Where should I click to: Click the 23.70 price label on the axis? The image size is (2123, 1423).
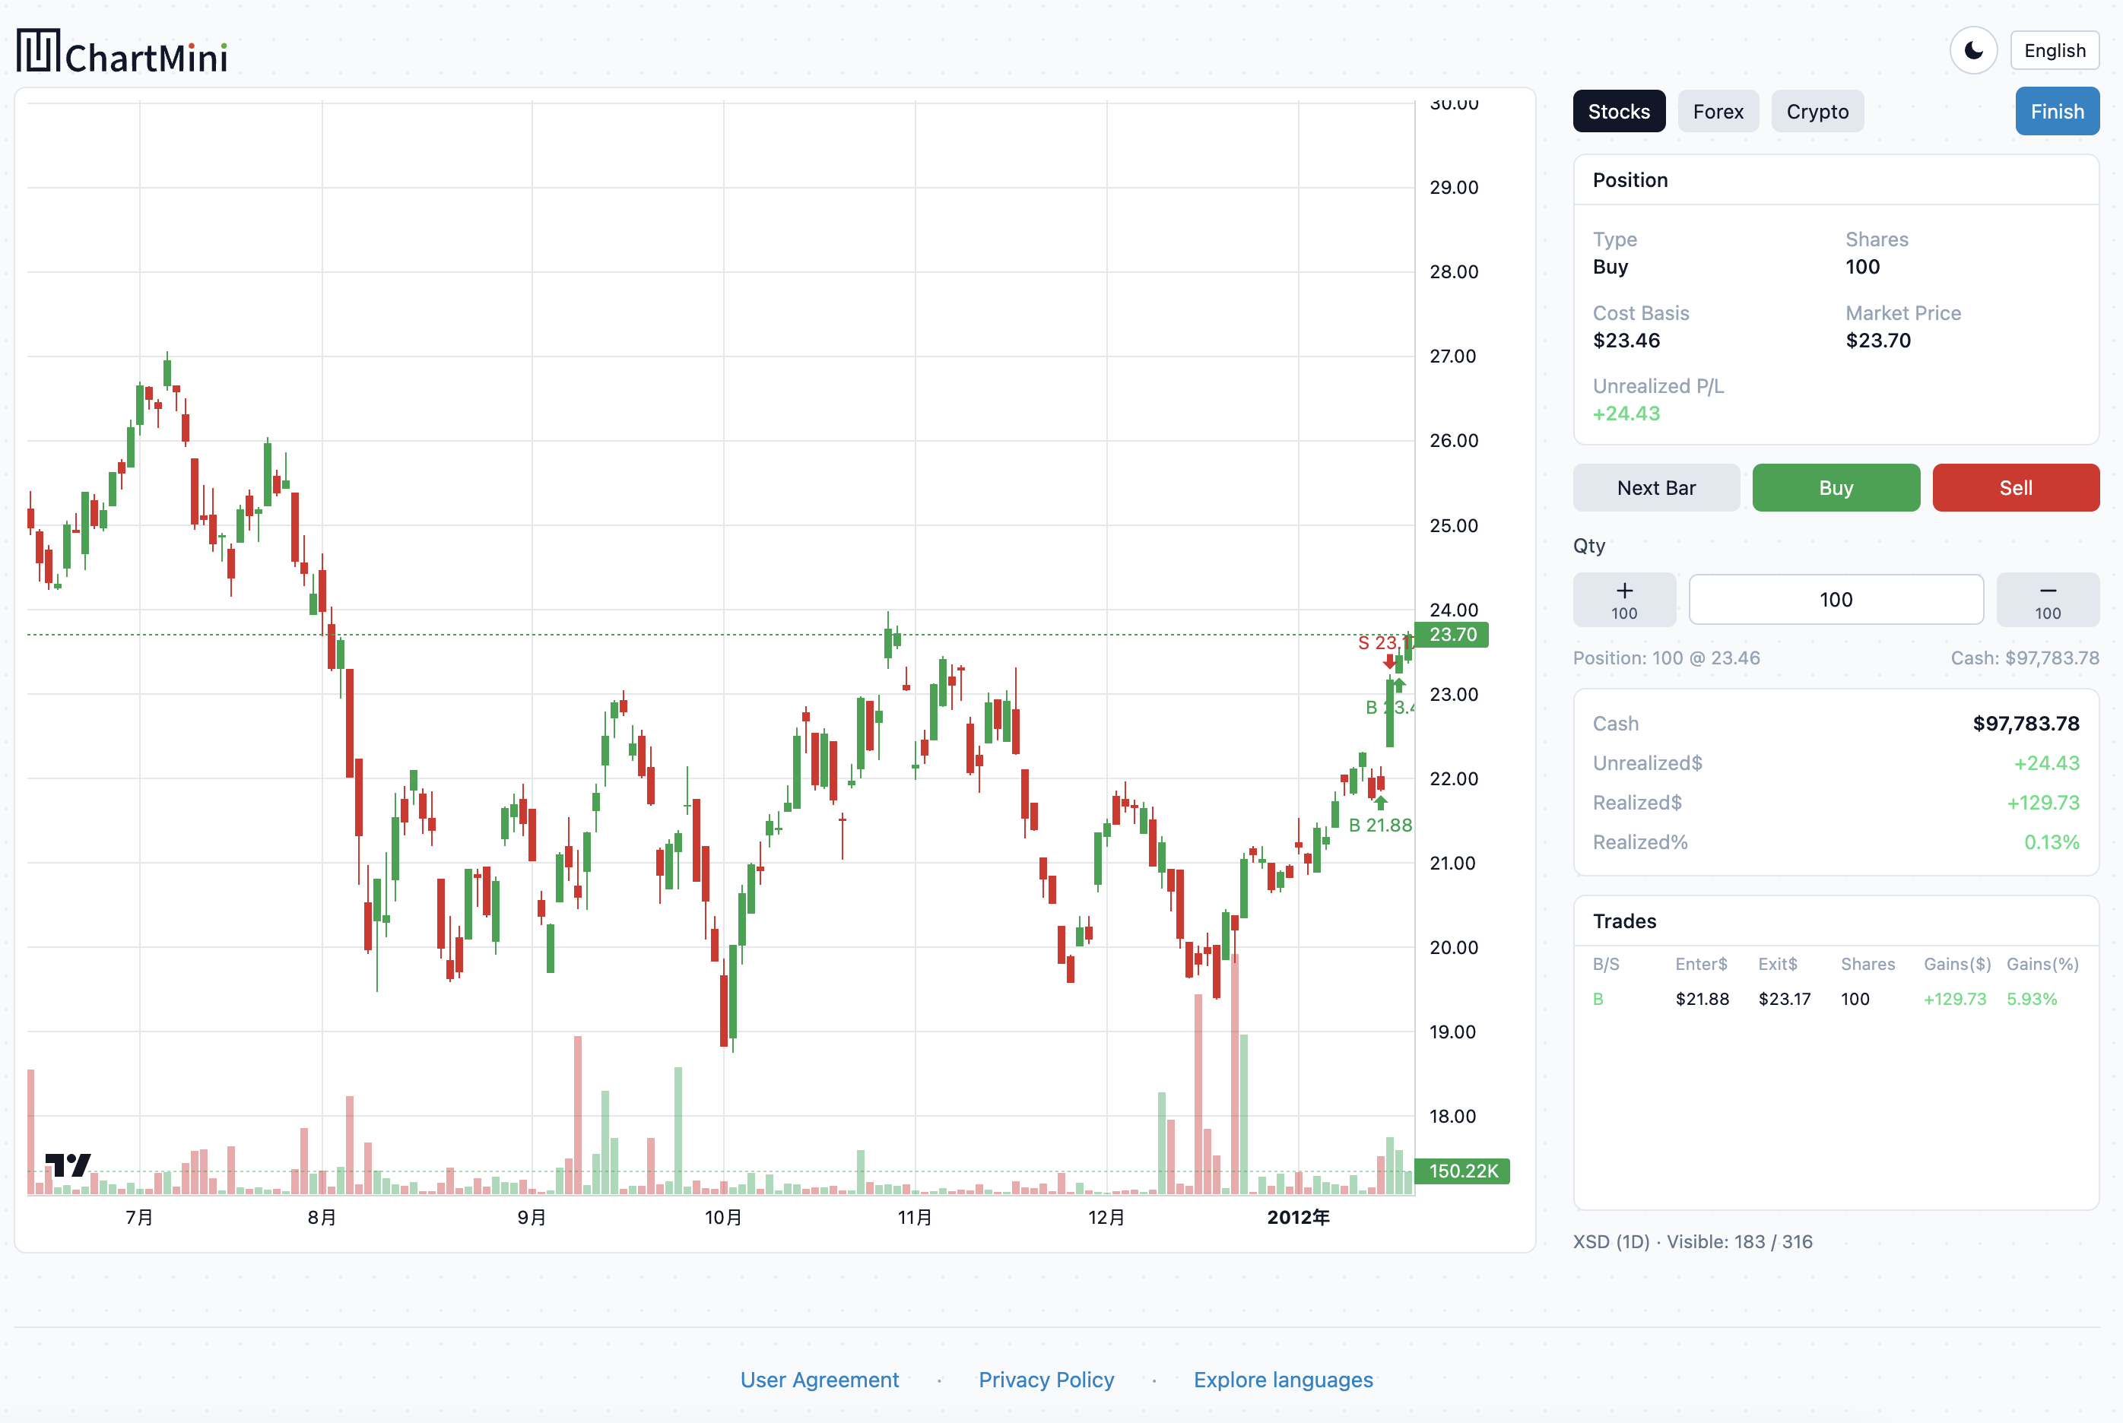(1452, 635)
